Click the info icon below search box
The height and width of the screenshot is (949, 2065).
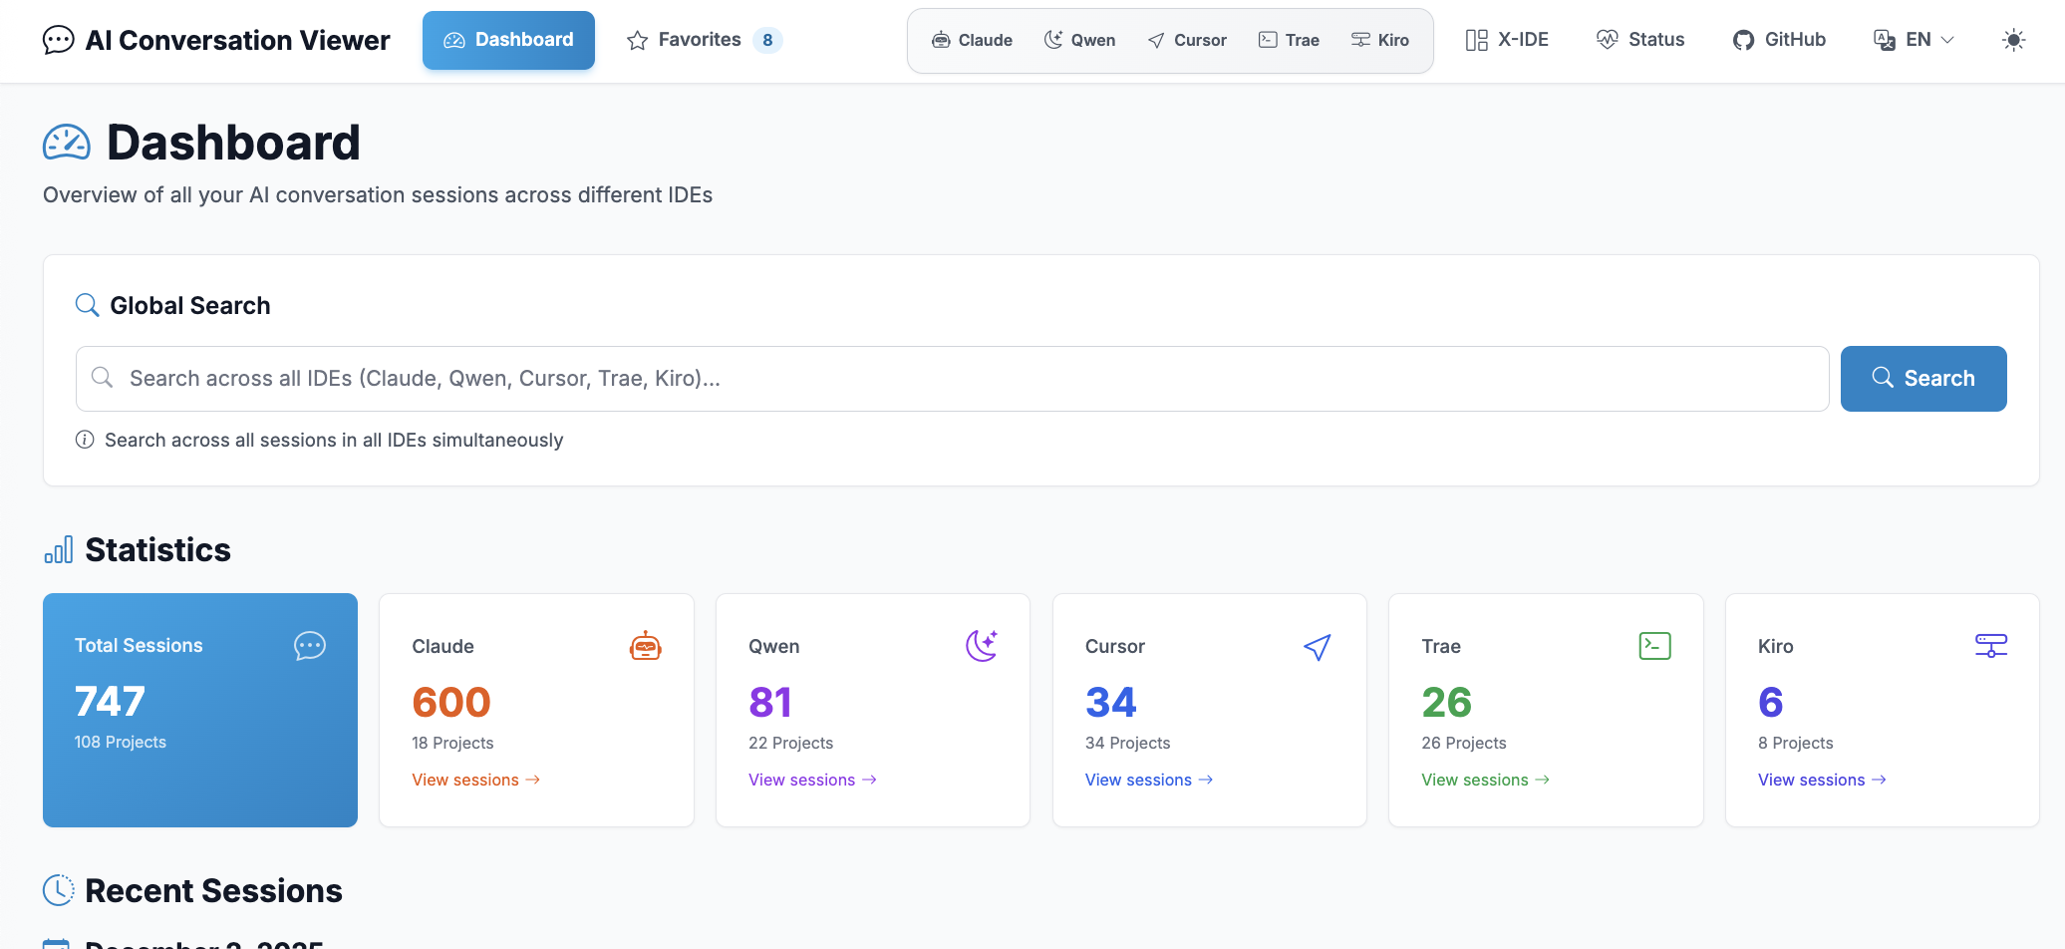click(85, 440)
